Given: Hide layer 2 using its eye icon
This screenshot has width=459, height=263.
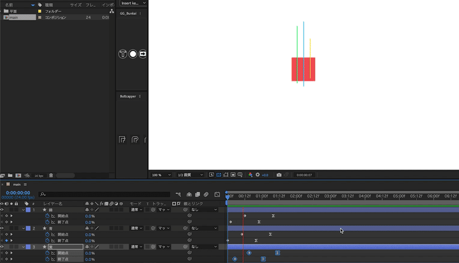Looking at the screenshot, I should pos(2,228).
